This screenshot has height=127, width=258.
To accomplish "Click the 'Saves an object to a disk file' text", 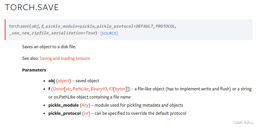I will point(49,47).
